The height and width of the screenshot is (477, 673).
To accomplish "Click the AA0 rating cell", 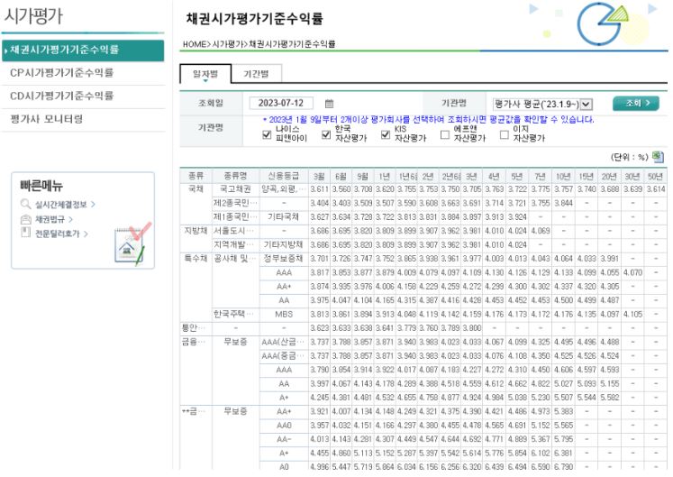I will point(284,426).
